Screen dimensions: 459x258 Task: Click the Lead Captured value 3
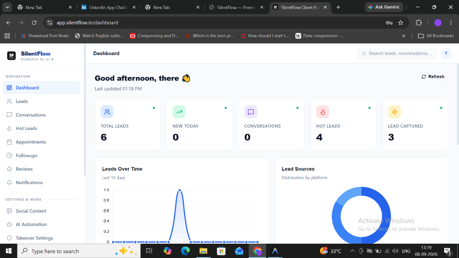pyautogui.click(x=391, y=137)
